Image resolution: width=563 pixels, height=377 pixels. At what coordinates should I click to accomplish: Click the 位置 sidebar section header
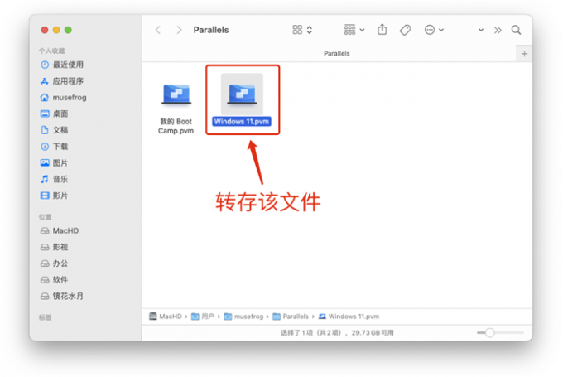[45, 217]
